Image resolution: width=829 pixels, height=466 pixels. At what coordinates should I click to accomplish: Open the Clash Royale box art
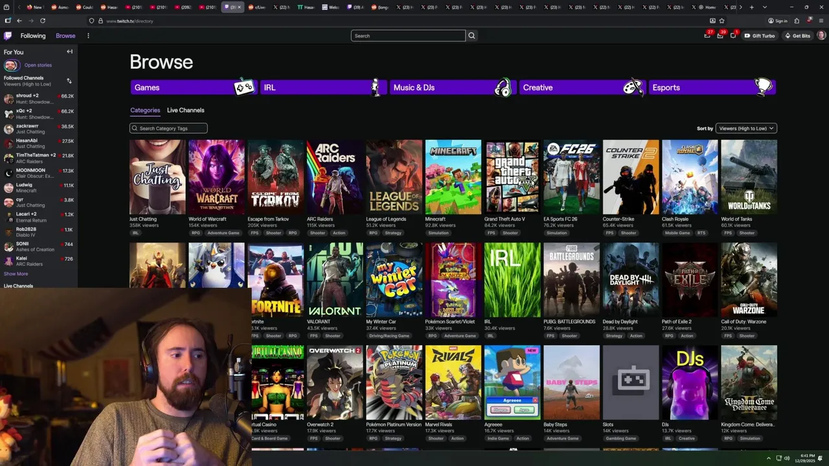(x=690, y=177)
